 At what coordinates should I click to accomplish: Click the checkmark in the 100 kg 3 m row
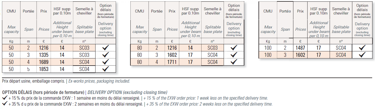(362, 55)
